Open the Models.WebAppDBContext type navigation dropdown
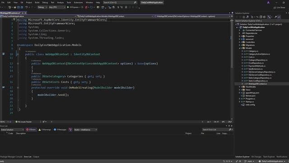Image resolution: width=289 pixels, height=163 pixels. [115, 16]
